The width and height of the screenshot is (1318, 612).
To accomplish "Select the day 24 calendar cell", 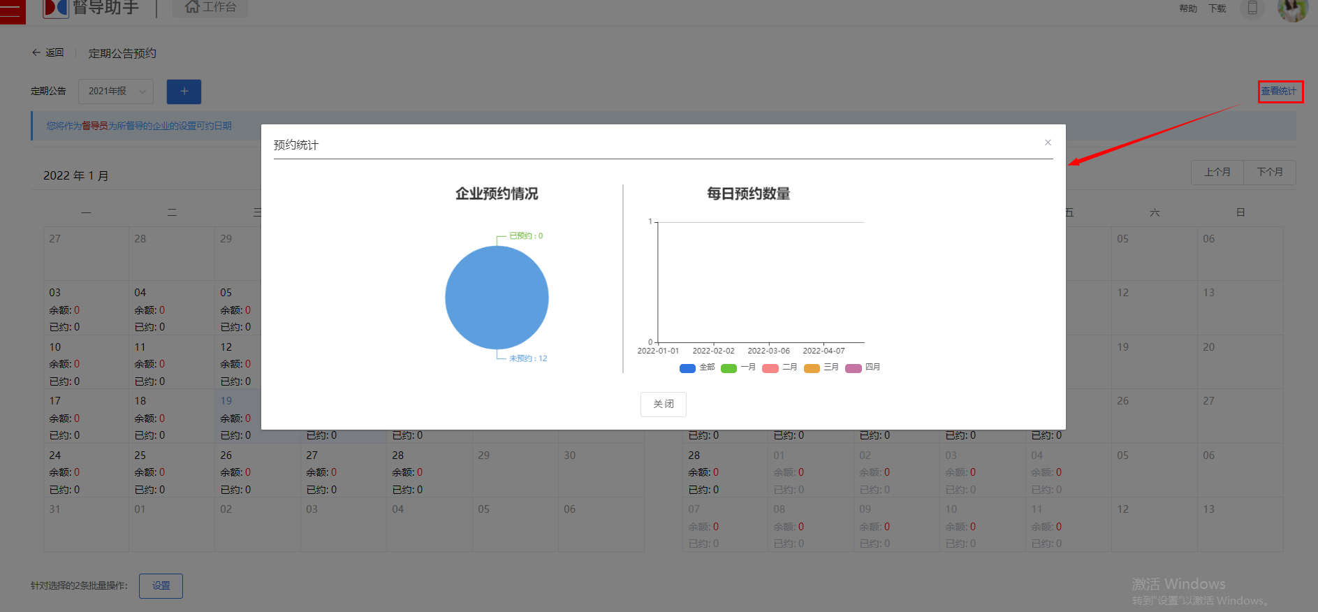I will [x=86, y=470].
